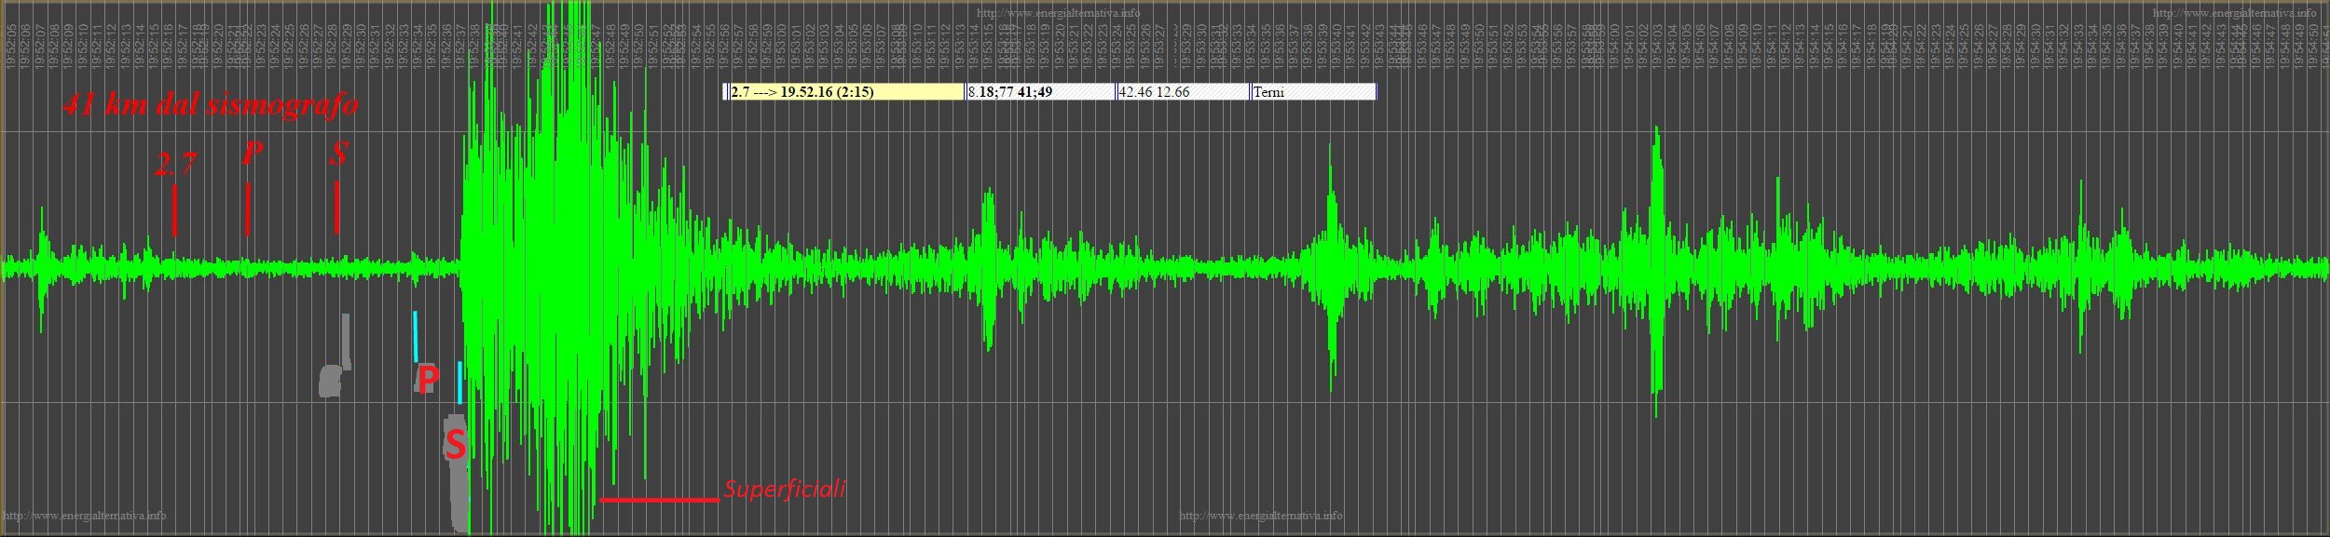Click the time label 19:54:40

tap(2177, 47)
